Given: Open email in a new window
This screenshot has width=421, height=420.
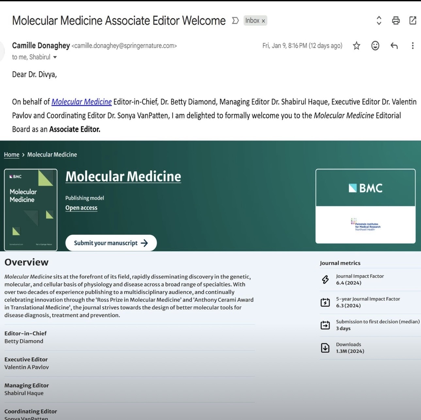Looking at the screenshot, I should (413, 21).
